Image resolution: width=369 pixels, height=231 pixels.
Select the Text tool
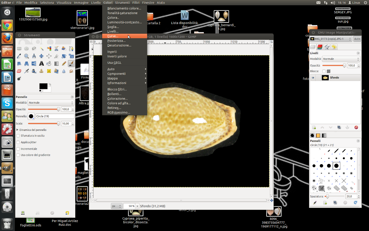(x=42, y=64)
